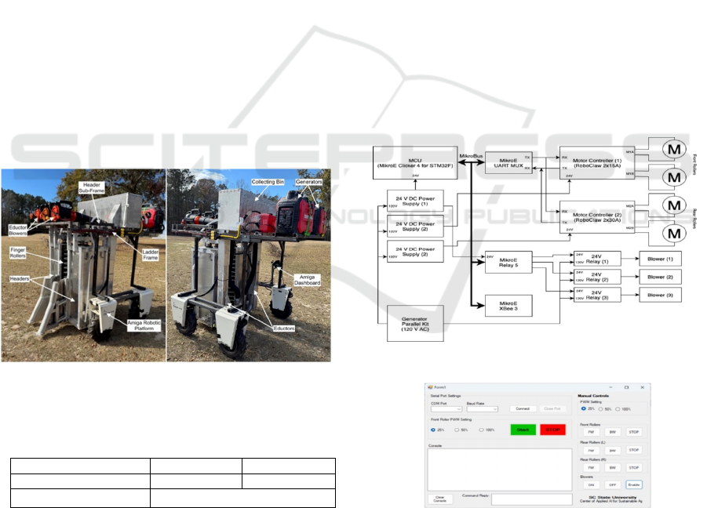Hit the red STOP button

(554, 429)
